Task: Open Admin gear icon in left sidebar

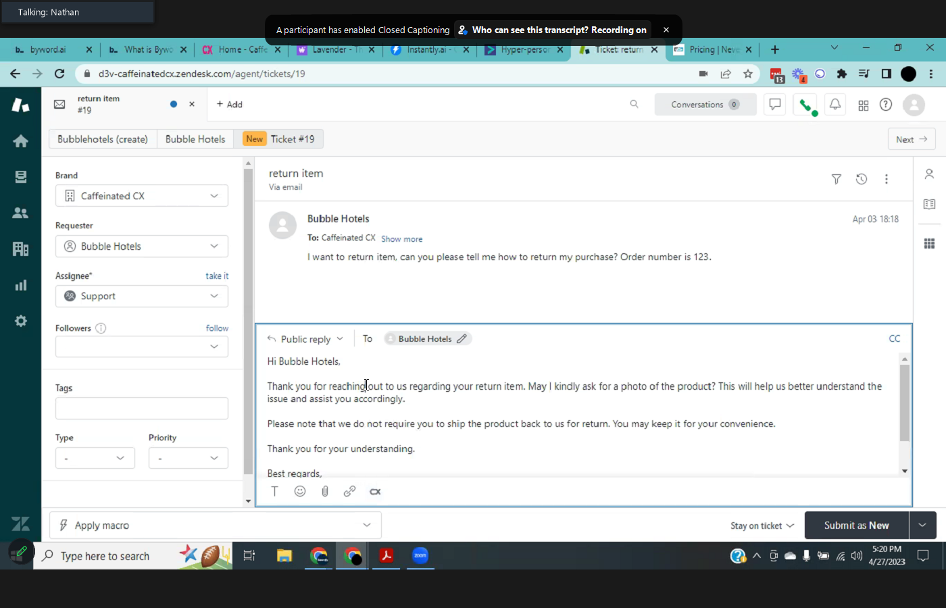Action: point(21,321)
